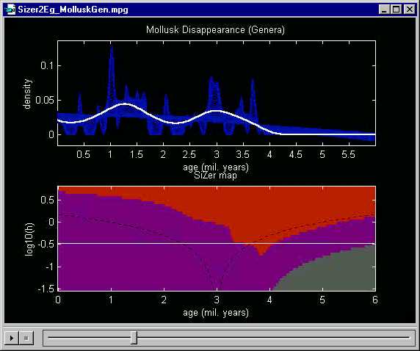Viewport: 420px width, 351px height.
Task: Maximize the media player window
Action: point(397,10)
